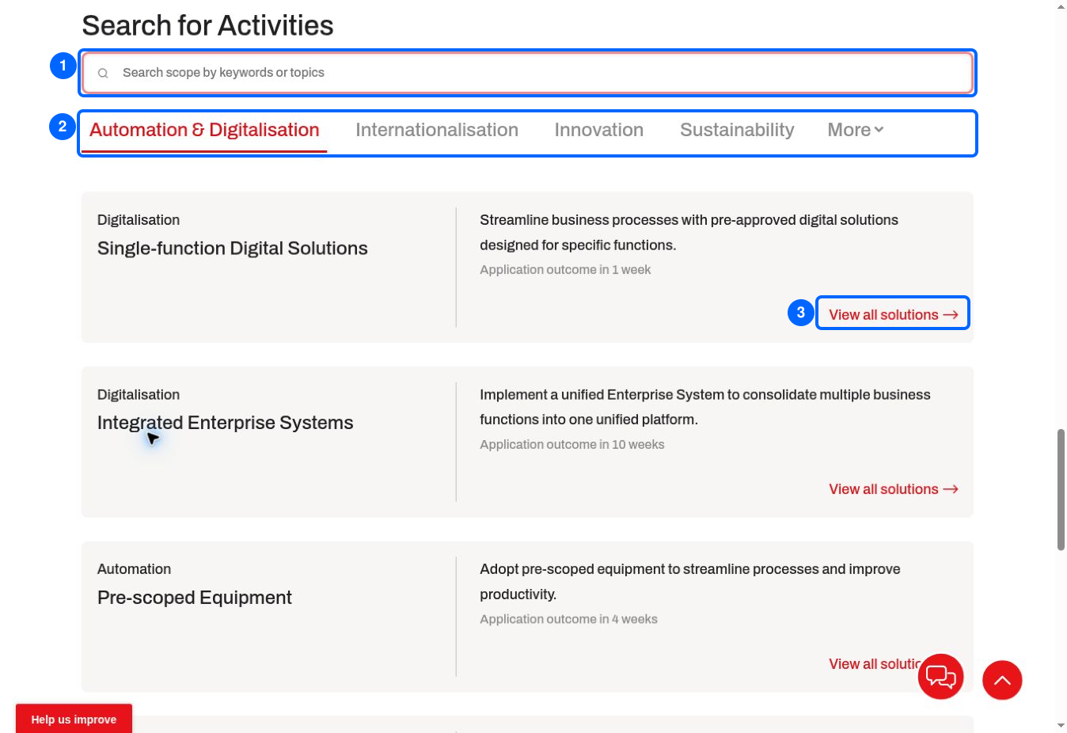Click the 'Single-function Digital Solutions' title

pos(233,248)
